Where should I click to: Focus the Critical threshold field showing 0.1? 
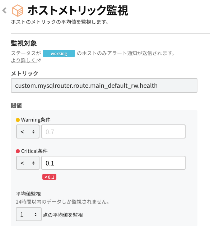[x=113, y=163]
